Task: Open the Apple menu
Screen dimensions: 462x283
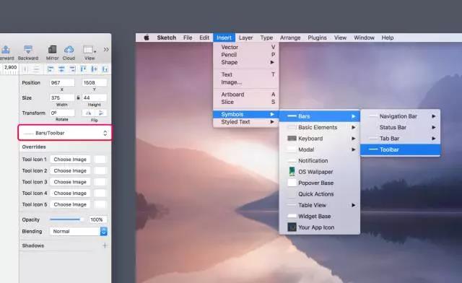Action: [147, 38]
